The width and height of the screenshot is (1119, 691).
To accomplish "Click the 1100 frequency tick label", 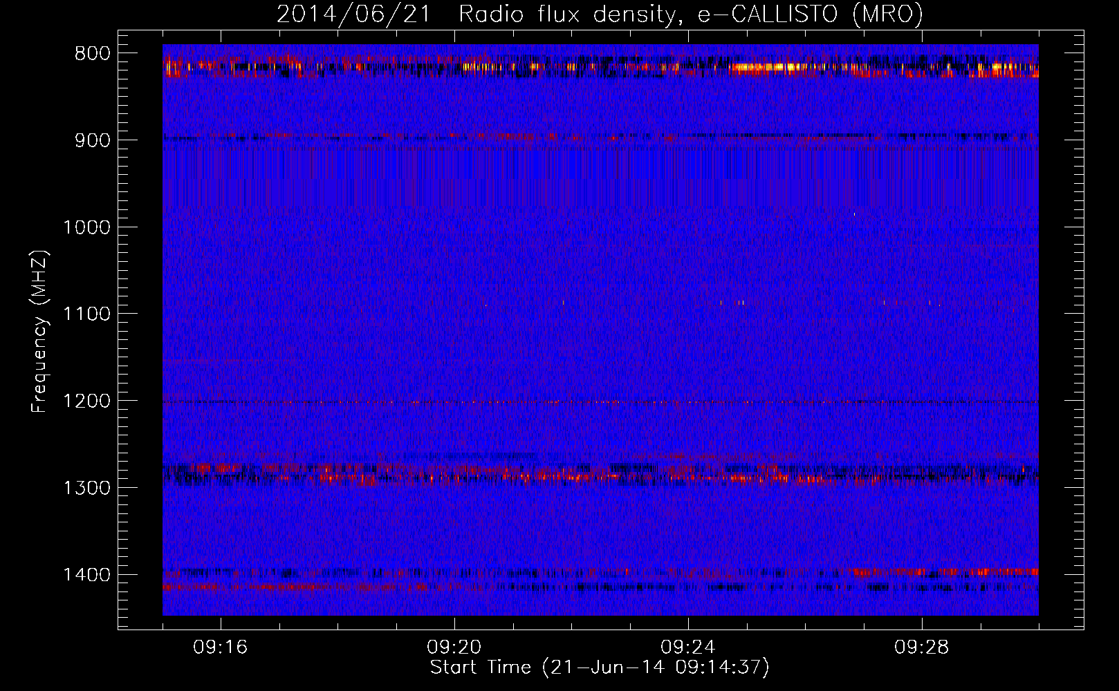I will pos(86,314).
